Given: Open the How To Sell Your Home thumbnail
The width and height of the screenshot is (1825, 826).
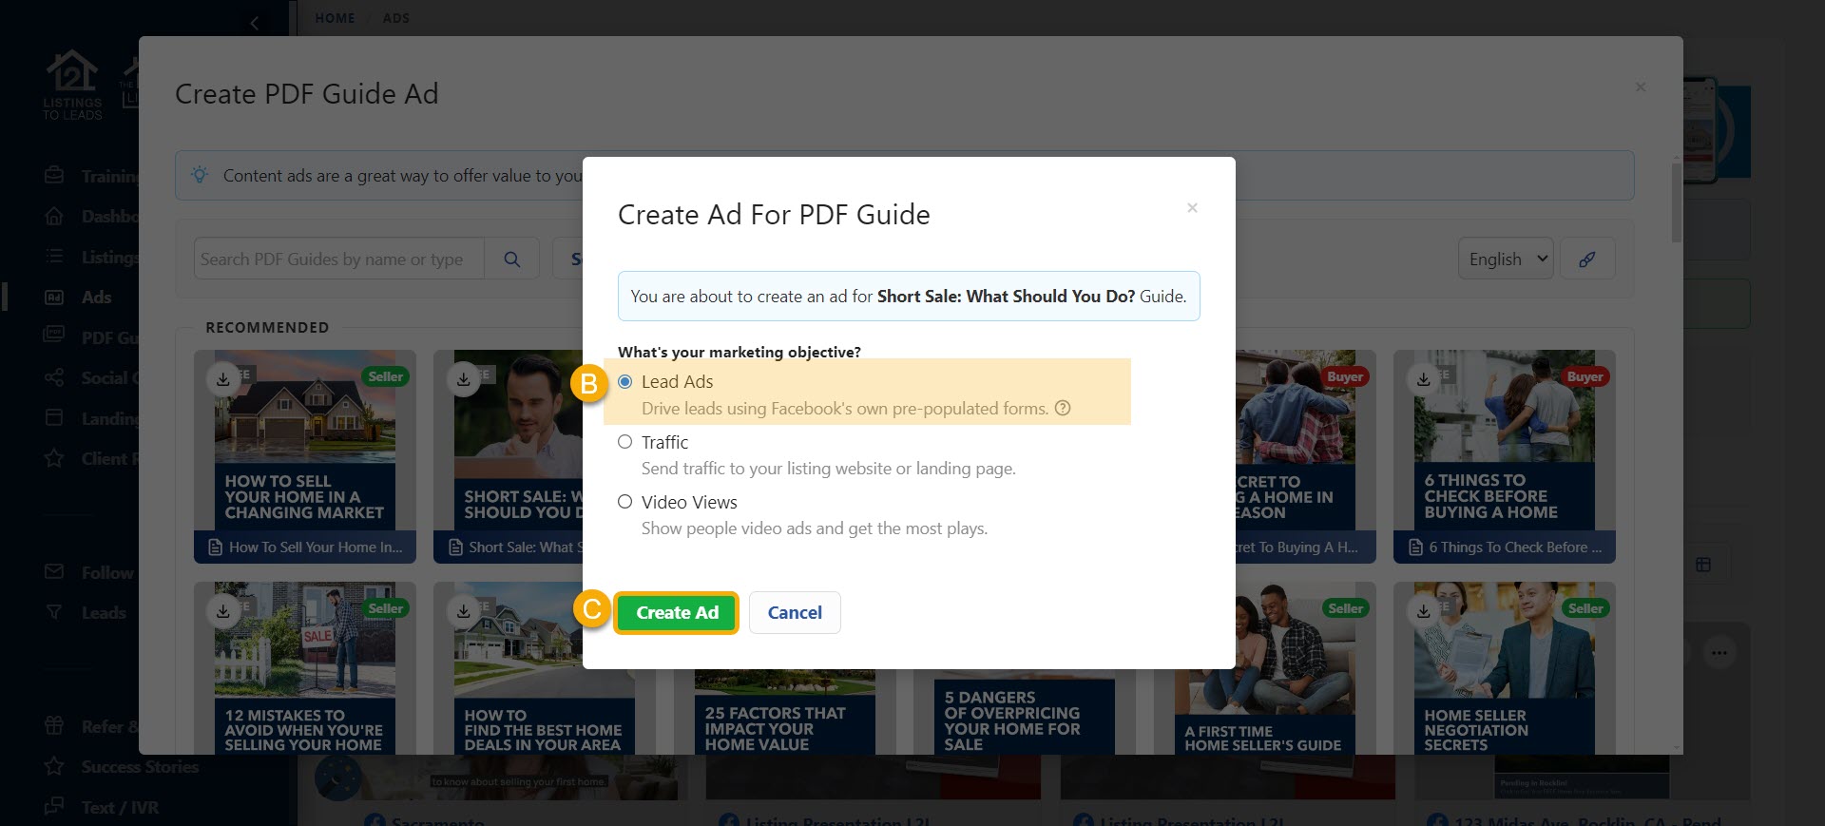Looking at the screenshot, I should pos(305,440).
